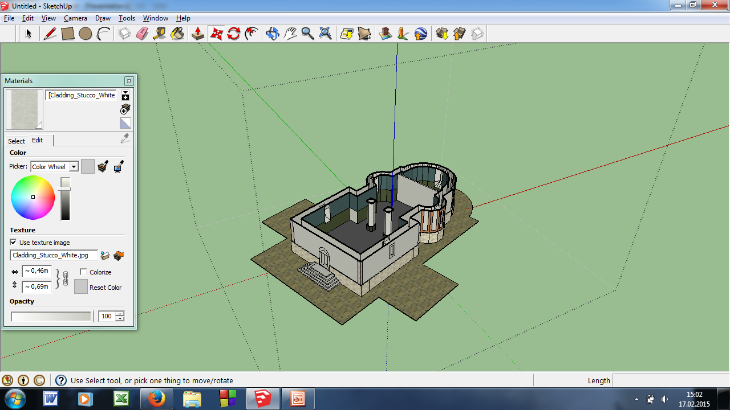The image size is (730, 410).
Task: Toggle the texture aspect ratio lock
Action: click(65, 278)
